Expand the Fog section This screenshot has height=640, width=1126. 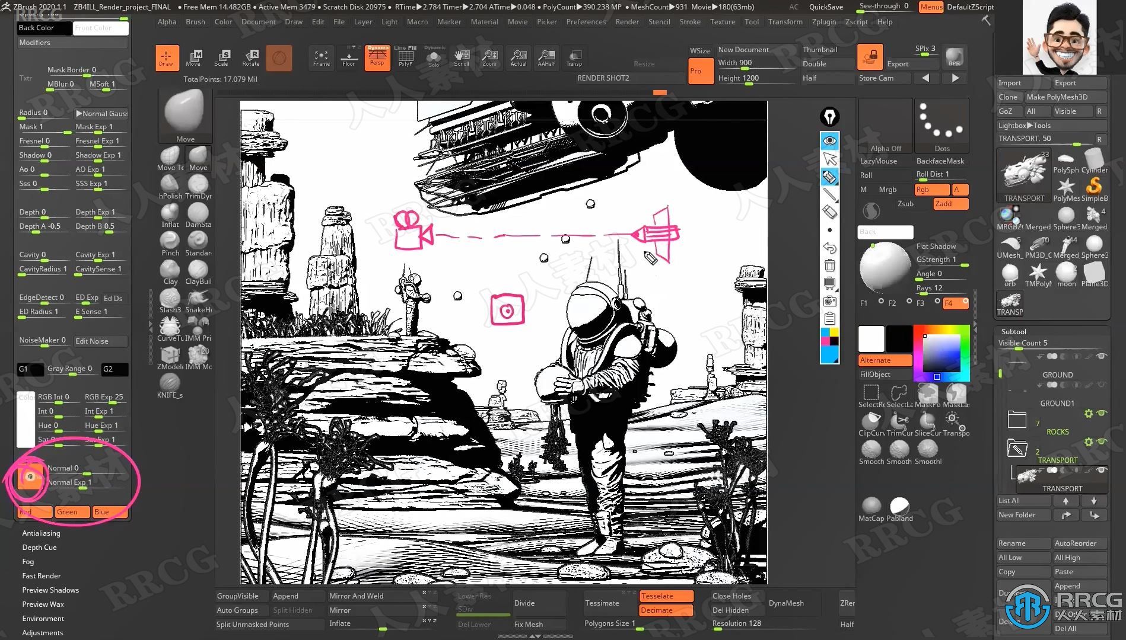coord(28,562)
